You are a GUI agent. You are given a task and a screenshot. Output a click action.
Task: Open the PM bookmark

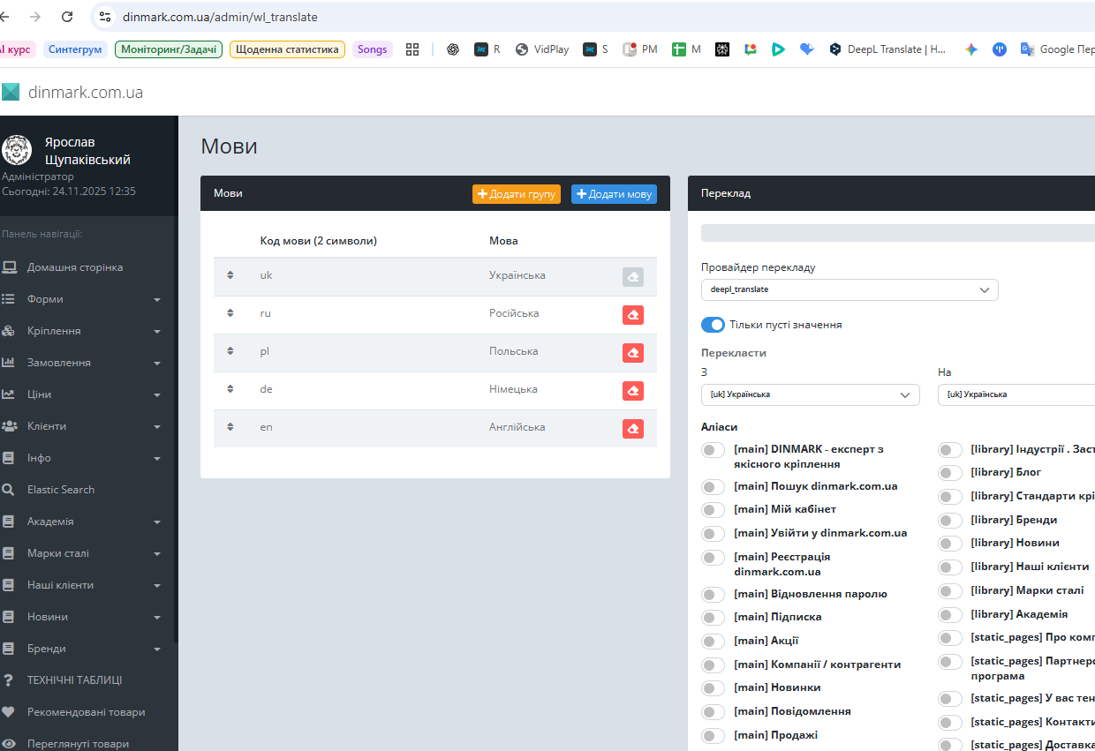click(x=640, y=49)
